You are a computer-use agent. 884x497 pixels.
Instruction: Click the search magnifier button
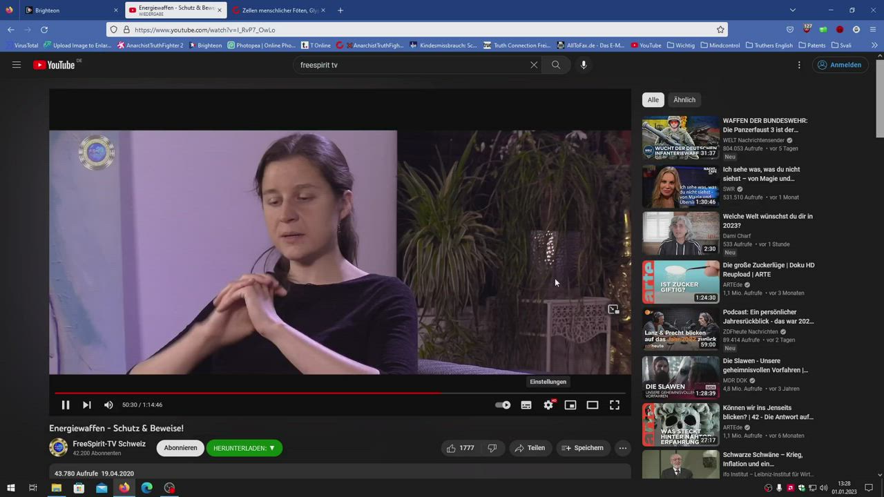556,65
